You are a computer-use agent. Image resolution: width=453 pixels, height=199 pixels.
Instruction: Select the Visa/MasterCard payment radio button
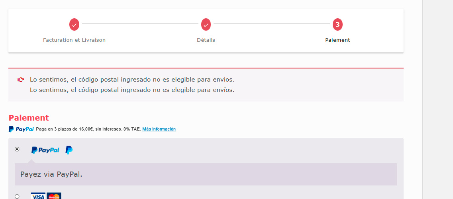17,196
